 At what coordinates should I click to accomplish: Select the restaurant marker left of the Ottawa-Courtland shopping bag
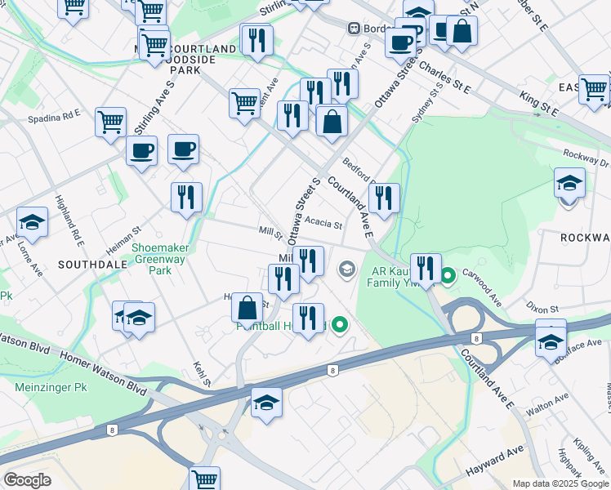tap(292, 116)
